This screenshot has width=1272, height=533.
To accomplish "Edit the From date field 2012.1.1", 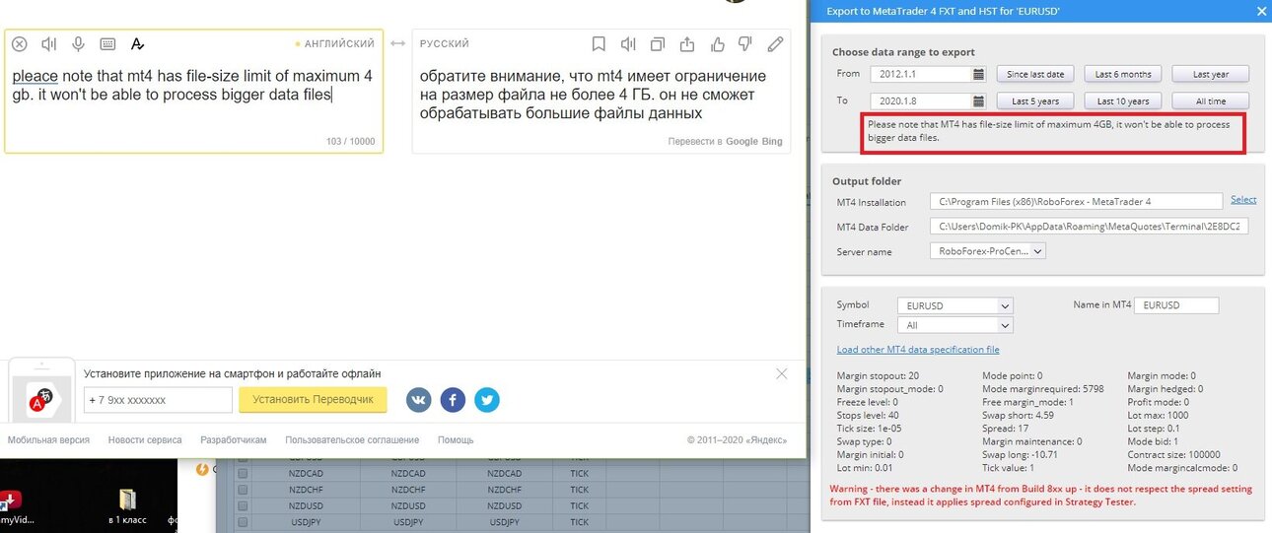I will 919,74.
